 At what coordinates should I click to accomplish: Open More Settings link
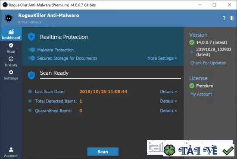click(x=162, y=58)
